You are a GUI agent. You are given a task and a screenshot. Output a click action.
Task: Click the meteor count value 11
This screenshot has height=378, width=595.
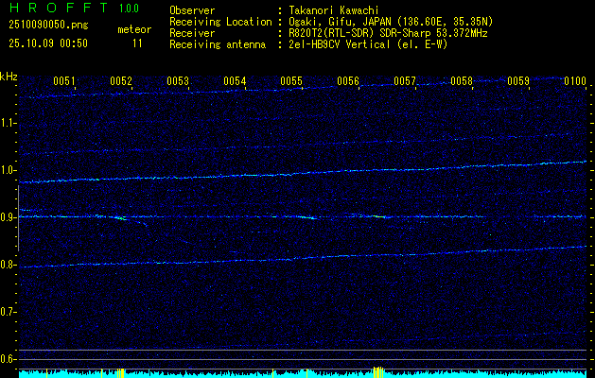tap(138, 43)
